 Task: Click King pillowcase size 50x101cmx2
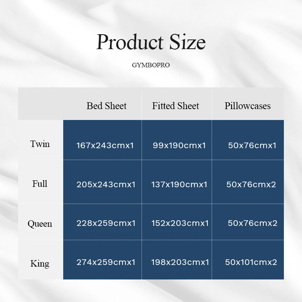(x=251, y=262)
